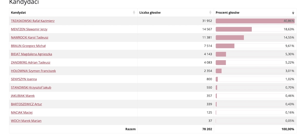
Task: Open MACIAK Maciej candidate link
Action: 22,112
